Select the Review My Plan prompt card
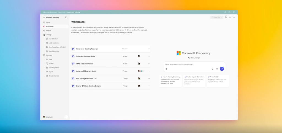282x133 pixels. pos(218,81)
